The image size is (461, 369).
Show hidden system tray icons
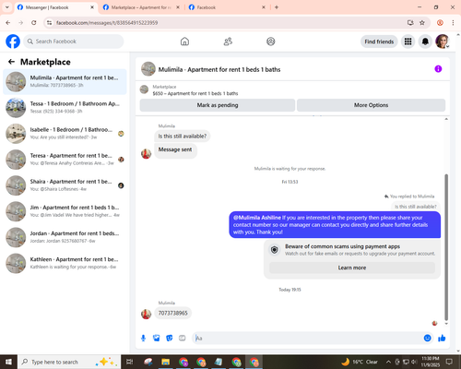(x=388, y=362)
